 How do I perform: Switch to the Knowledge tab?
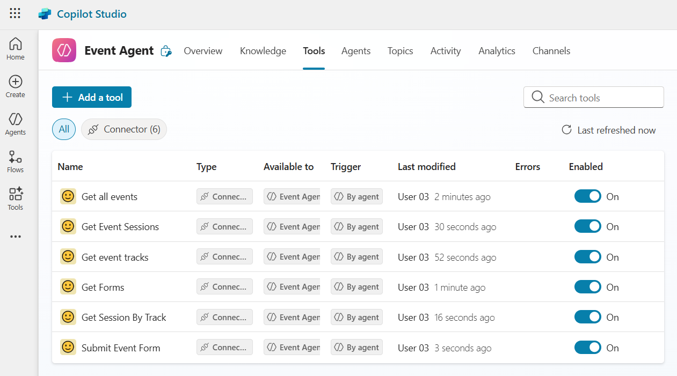[x=263, y=50]
